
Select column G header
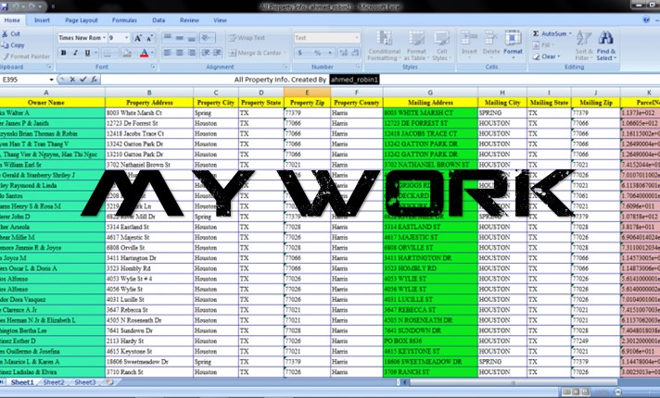tap(430, 93)
